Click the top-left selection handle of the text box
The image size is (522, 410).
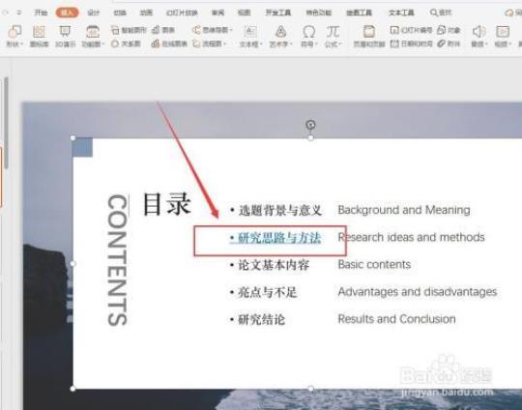pyautogui.click(x=72, y=138)
